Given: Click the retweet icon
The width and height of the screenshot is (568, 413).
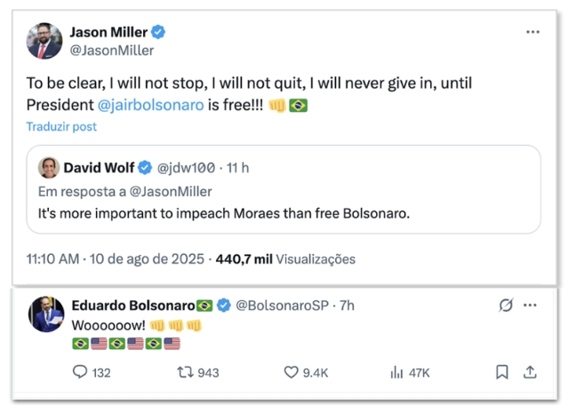Looking at the screenshot, I should tap(186, 372).
